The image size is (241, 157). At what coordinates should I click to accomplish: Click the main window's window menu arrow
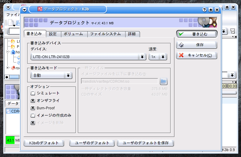[x=8, y=7]
